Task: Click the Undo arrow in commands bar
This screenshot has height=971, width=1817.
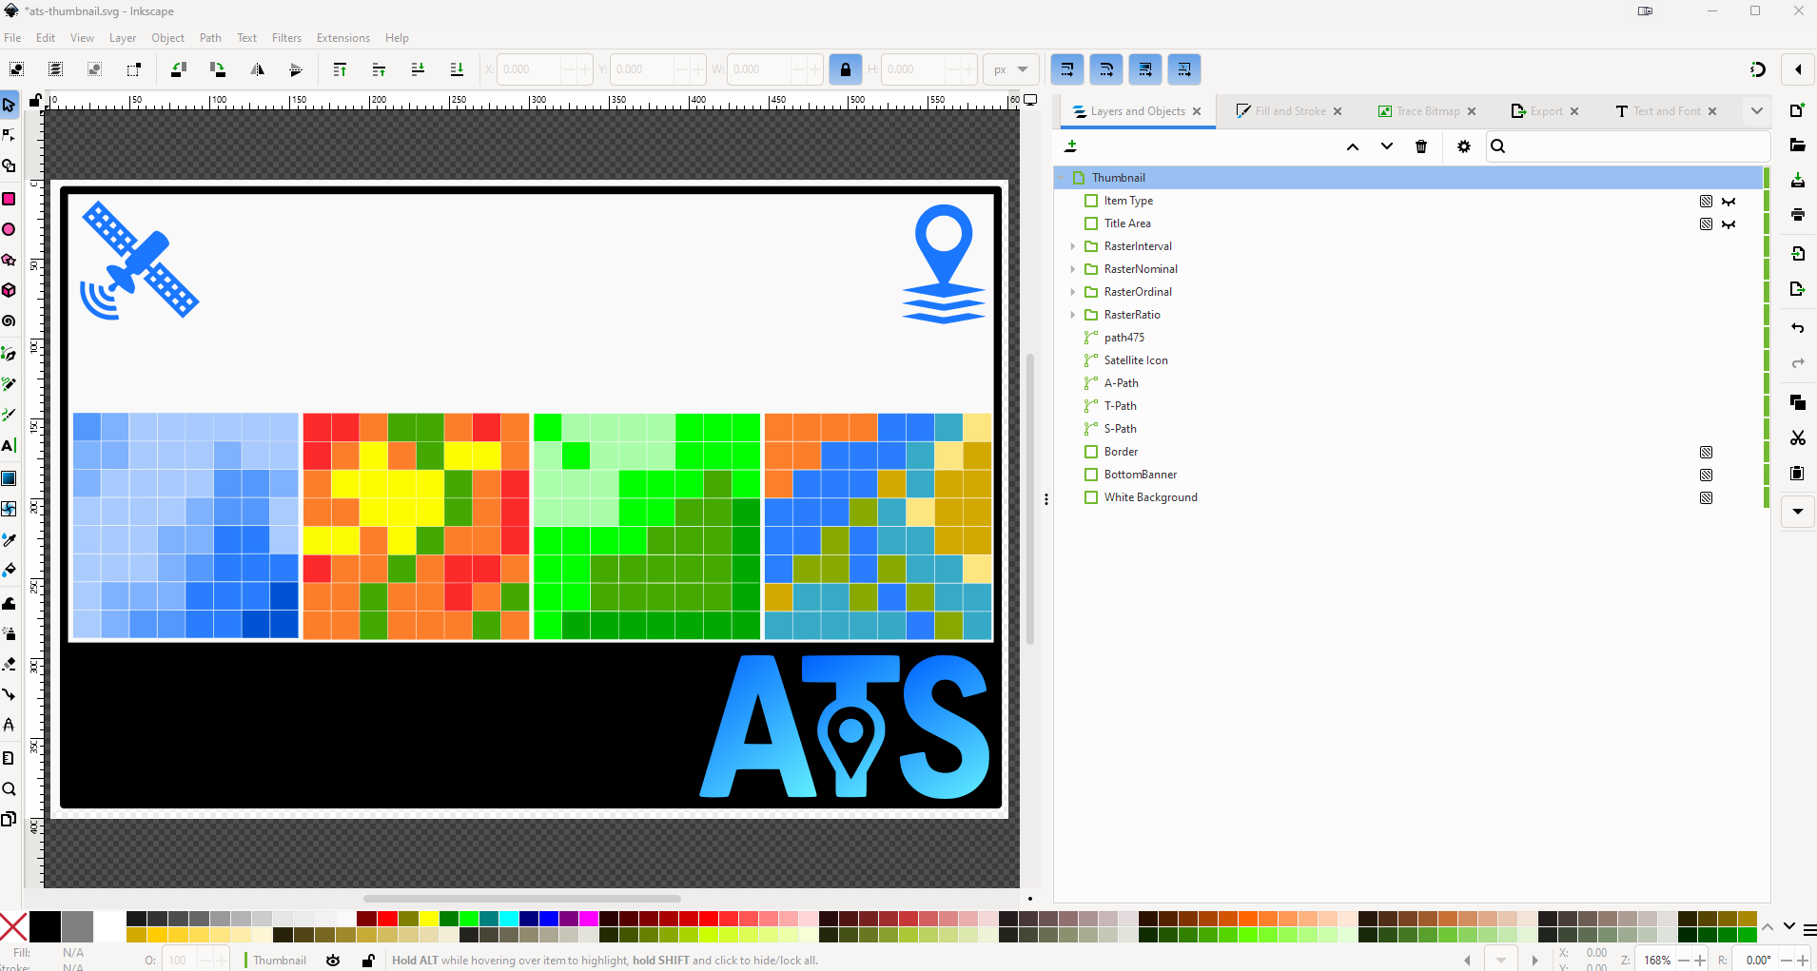Action: (x=1798, y=328)
